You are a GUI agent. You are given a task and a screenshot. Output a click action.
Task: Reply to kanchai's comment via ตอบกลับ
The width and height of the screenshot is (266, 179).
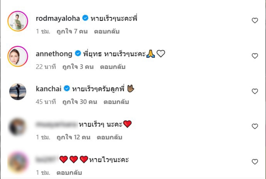[116, 102]
